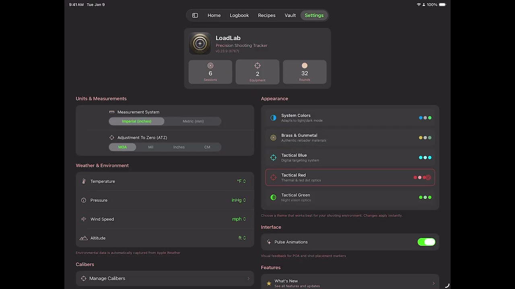This screenshot has width=515, height=289.
Task: Open the Altitude ft unit dropdown
Action: pyautogui.click(x=242, y=238)
